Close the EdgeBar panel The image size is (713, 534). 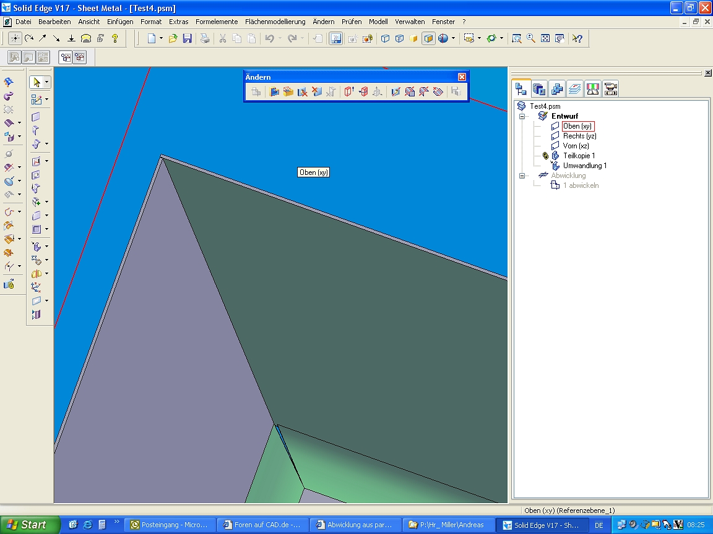click(x=708, y=73)
